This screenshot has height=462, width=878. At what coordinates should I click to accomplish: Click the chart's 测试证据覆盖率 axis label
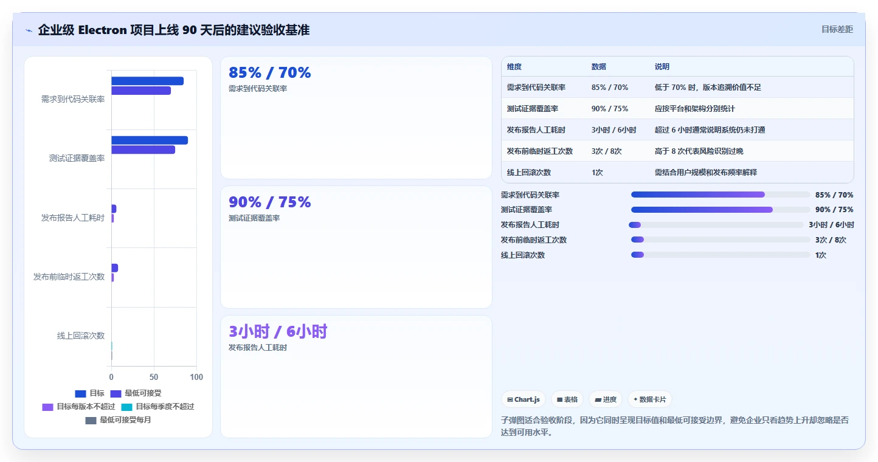coord(77,158)
